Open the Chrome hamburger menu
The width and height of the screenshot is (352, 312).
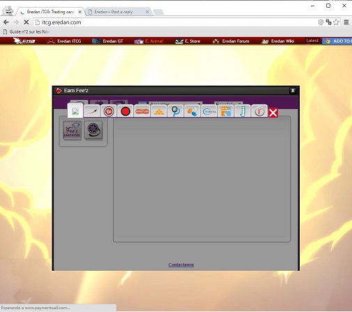(346, 22)
